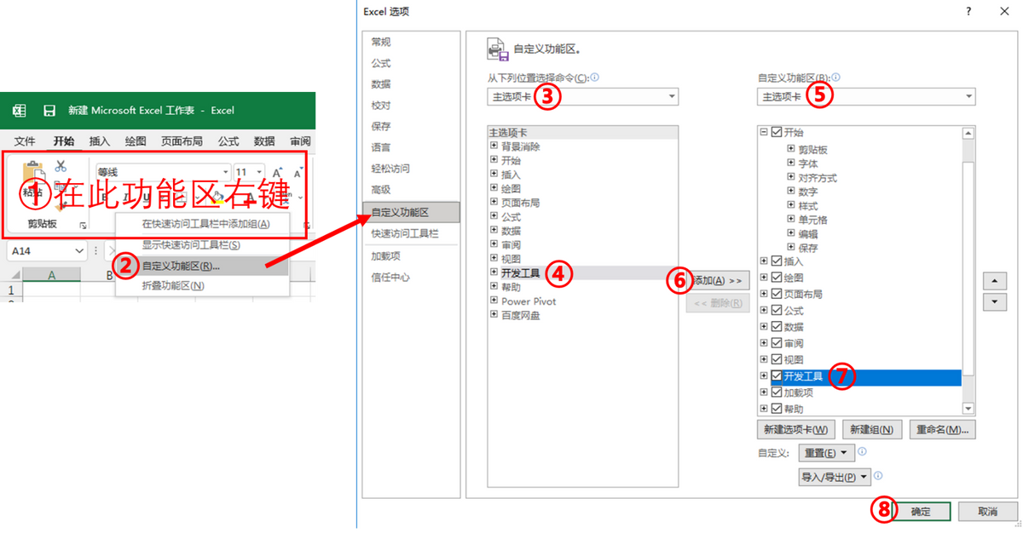Screen dimensions: 1023x533
Task: Click the 添加(A) >> button
Action: click(718, 280)
